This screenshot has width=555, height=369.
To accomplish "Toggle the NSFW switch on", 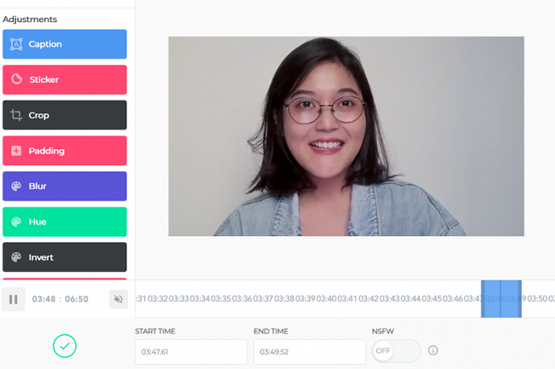I will (396, 350).
